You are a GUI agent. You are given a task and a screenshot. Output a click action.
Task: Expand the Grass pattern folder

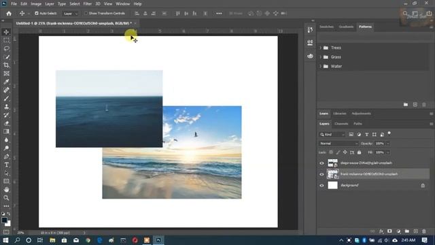[321, 57]
